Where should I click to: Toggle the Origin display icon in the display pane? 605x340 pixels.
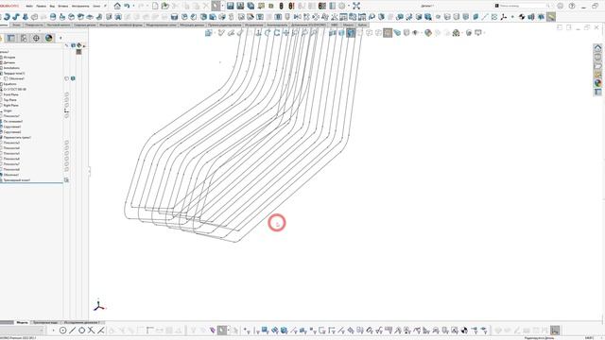coord(67,110)
